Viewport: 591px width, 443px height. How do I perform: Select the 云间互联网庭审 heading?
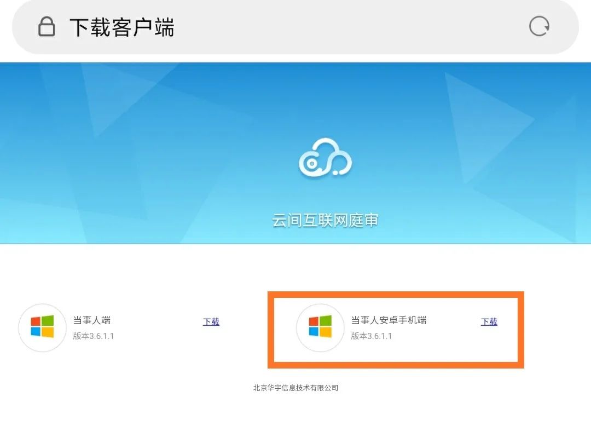pyautogui.click(x=325, y=220)
